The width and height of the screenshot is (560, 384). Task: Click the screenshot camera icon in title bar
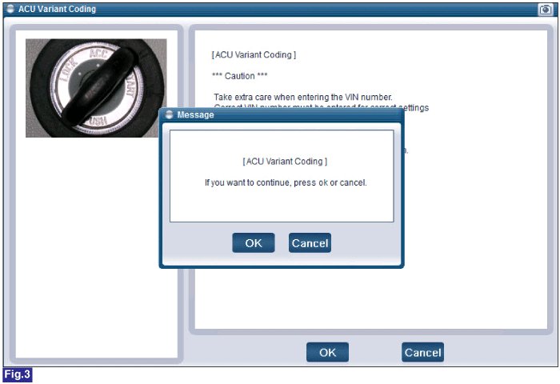click(545, 10)
